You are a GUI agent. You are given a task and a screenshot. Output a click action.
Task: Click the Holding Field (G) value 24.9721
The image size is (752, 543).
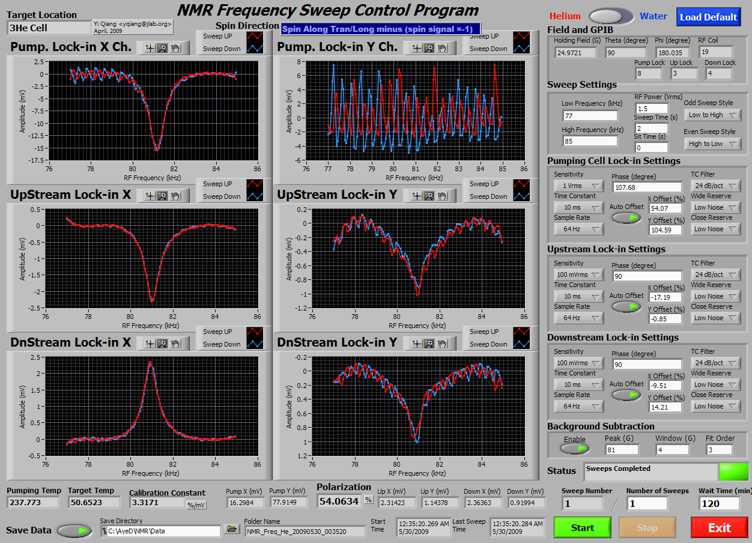pos(576,53)
